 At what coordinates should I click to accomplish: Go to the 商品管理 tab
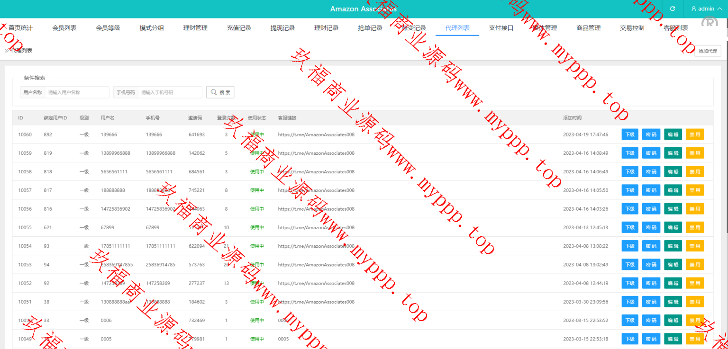(x=588, y=28)
